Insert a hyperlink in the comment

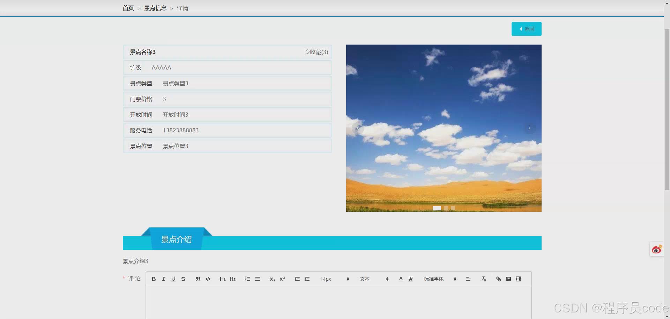(x=499, y=279)
